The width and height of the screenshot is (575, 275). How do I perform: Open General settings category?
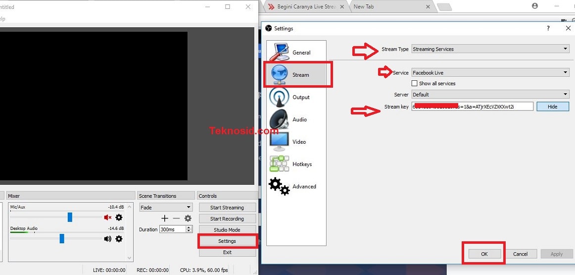(x=296, y=52)
